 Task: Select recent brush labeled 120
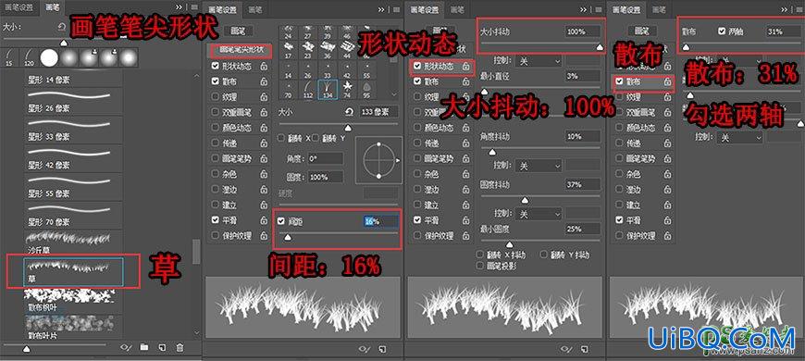click(30, 58)
